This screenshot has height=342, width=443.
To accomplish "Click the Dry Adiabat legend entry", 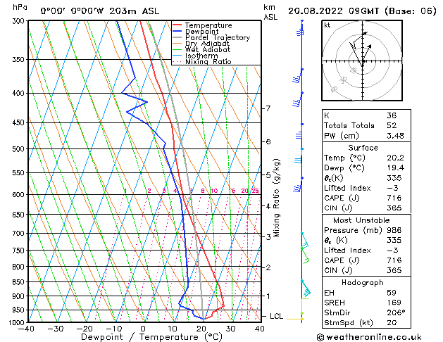I will point(207,44).
